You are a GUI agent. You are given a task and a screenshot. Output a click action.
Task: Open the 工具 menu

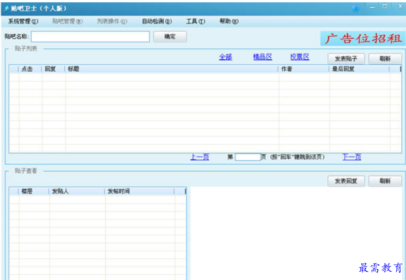point(195,21)
